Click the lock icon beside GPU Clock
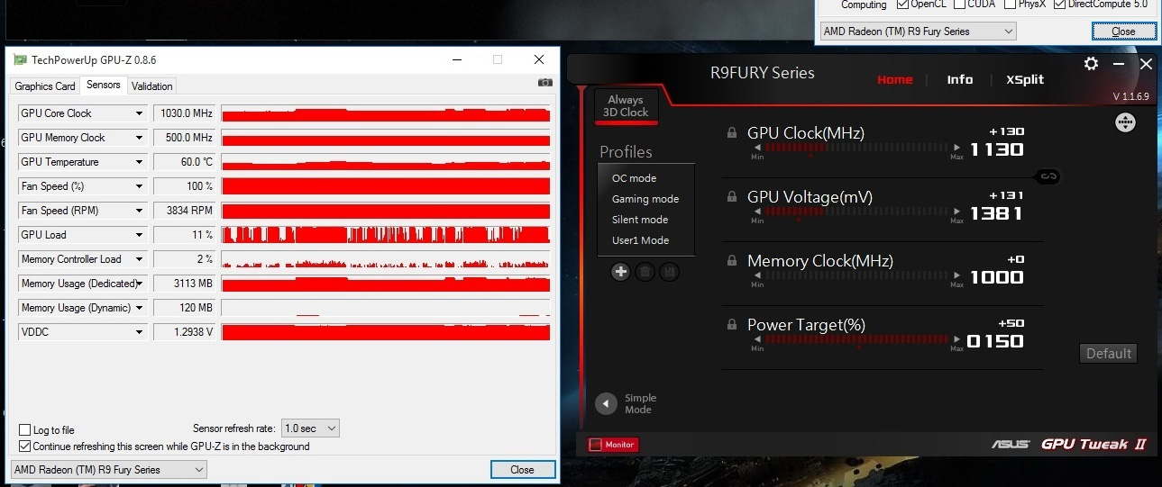Screen dimensions: 1162x487 click(x=732, y=133)
